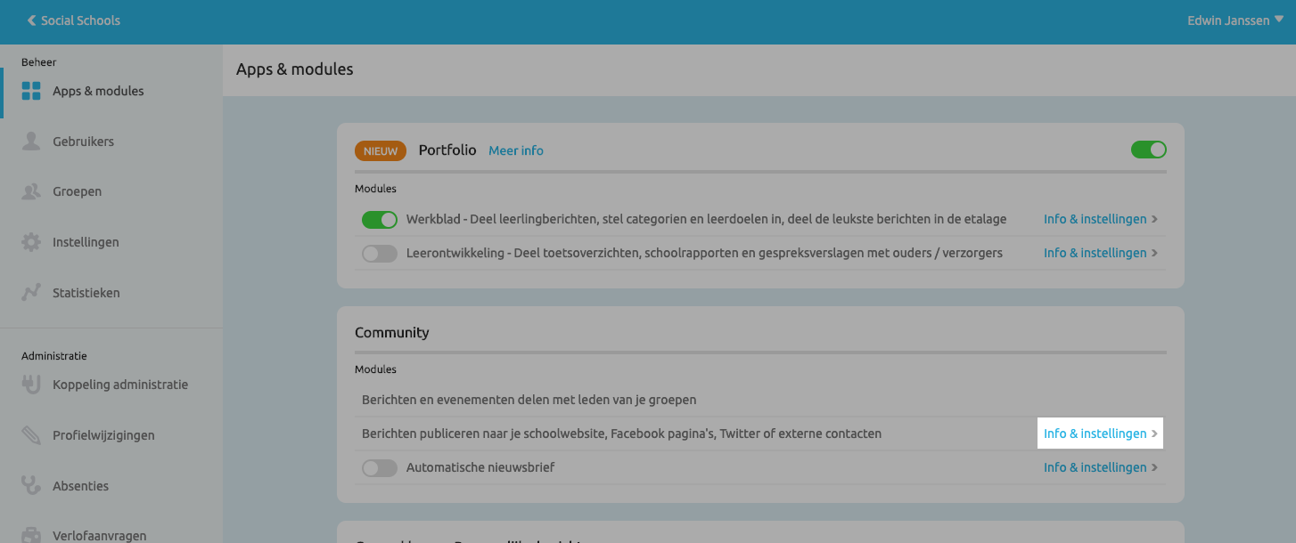
Task: Open Statistieken using its chart icon
Action: click(29, 292)
